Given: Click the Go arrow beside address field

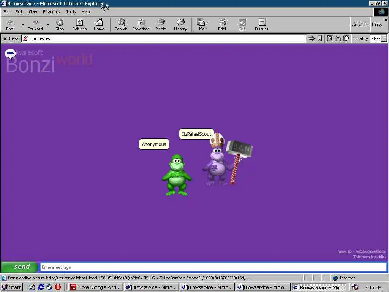Looking at the screenshot, I should [x=312, y=38].
